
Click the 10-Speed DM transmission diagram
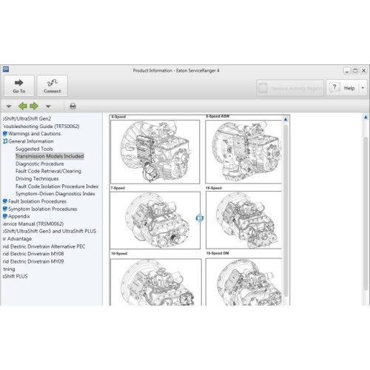coord(243,282)
